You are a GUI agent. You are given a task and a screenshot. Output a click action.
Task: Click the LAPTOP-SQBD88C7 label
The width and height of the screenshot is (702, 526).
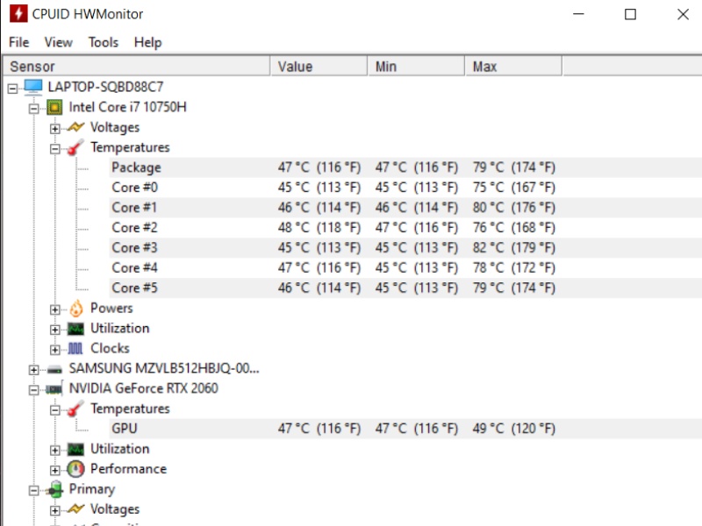(x=105, y=87)
